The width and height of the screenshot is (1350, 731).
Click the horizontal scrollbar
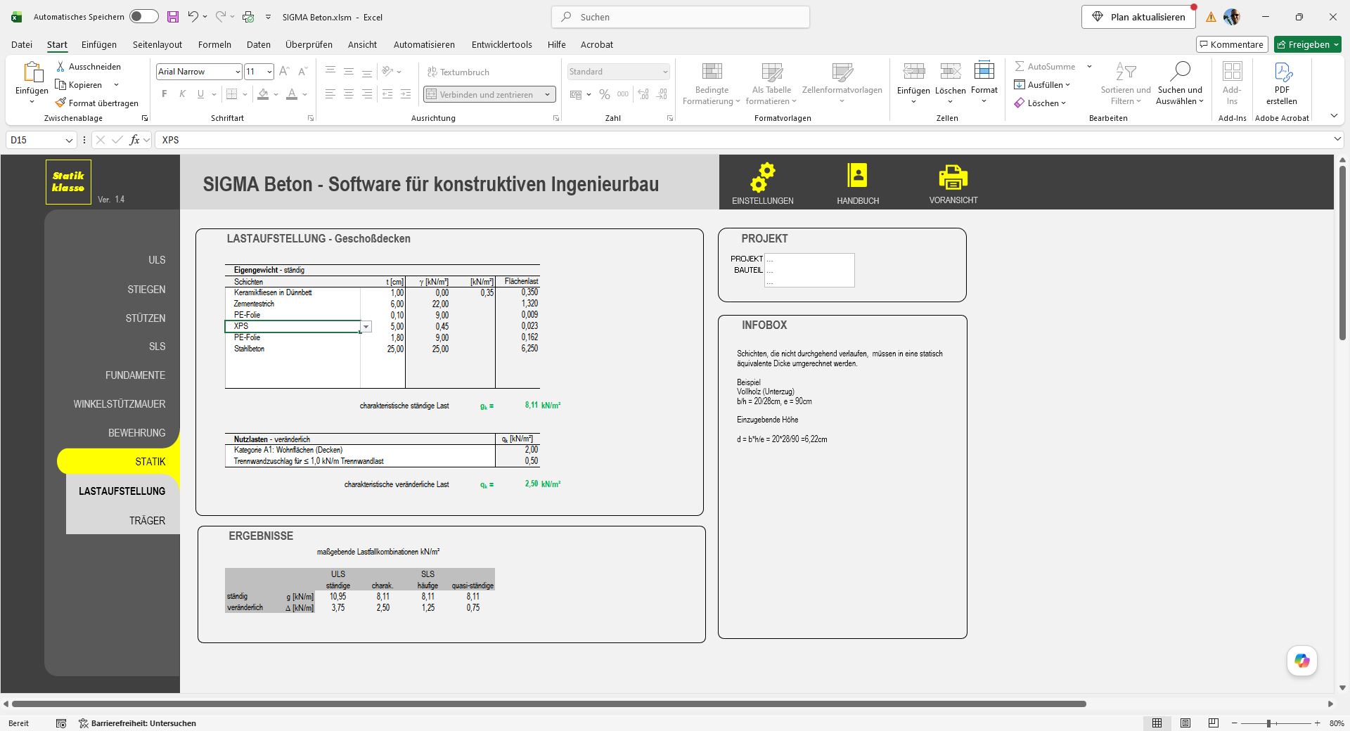coord(548,704)
